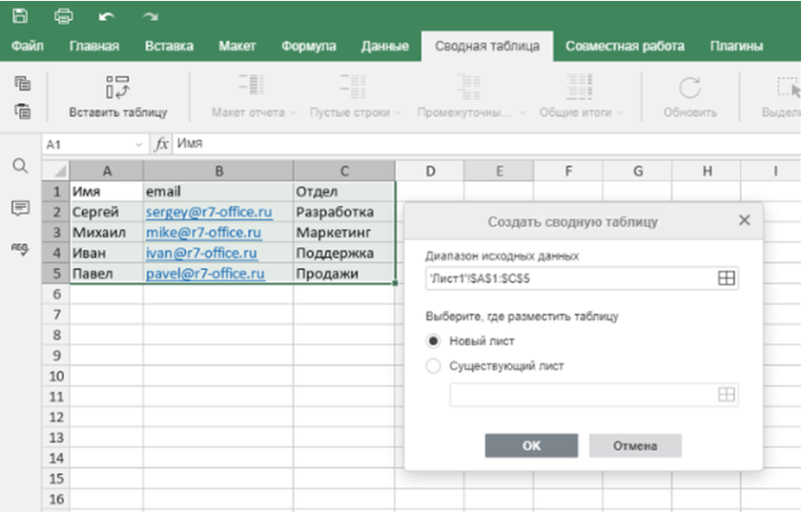Click range selector icon in source data field
The image size is (801, 512).
tap(727, 277)
